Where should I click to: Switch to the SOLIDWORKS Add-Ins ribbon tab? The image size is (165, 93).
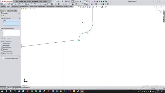(62, 6)
